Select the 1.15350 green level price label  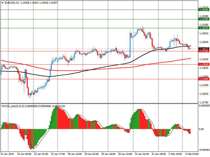tap(204, 19)
